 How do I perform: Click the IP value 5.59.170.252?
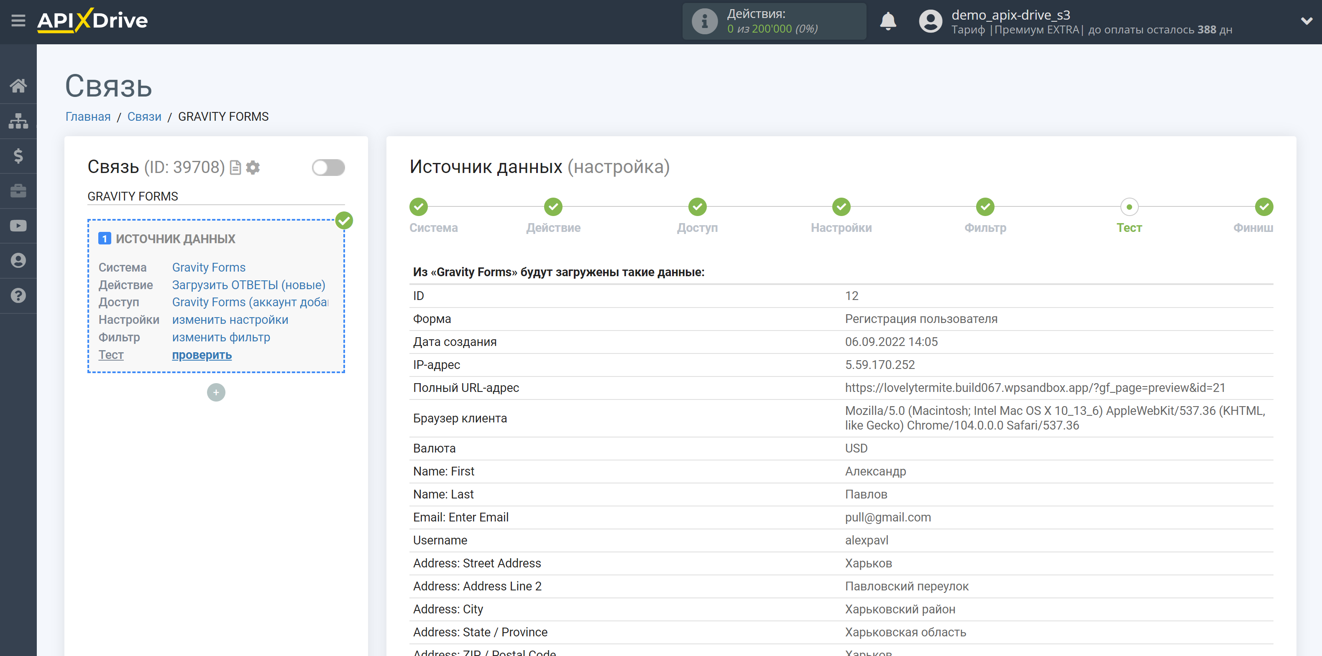point(880,365)
